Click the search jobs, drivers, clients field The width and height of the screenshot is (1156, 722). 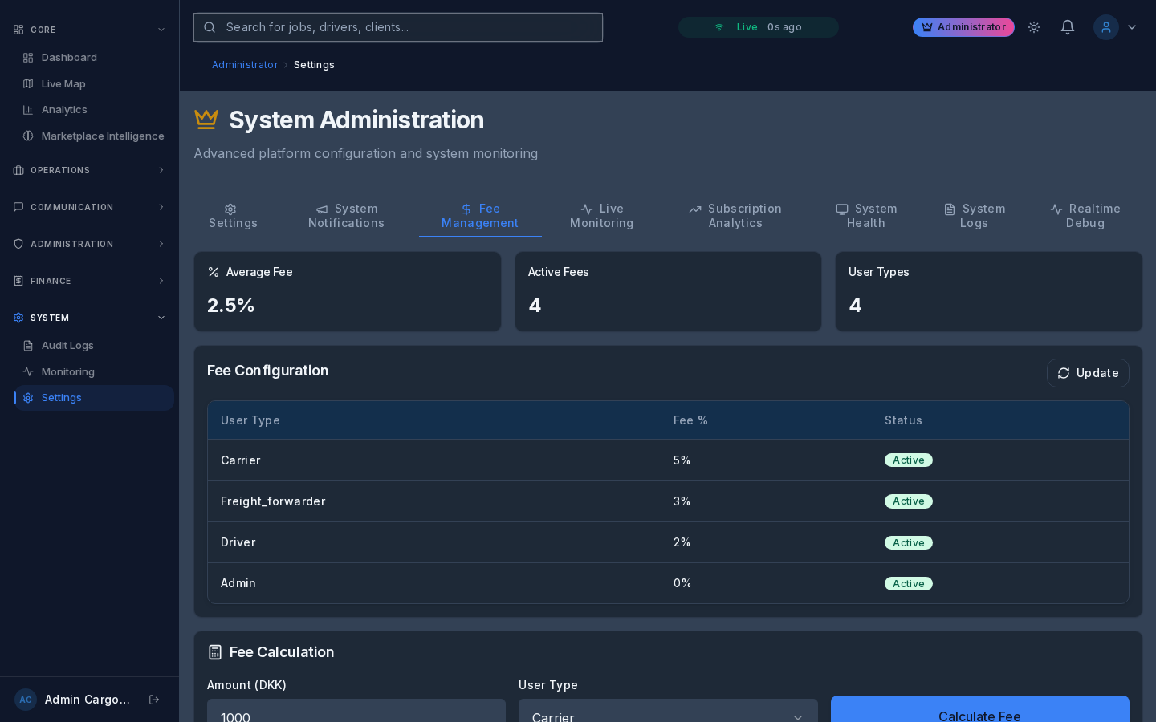click(398, 27)
